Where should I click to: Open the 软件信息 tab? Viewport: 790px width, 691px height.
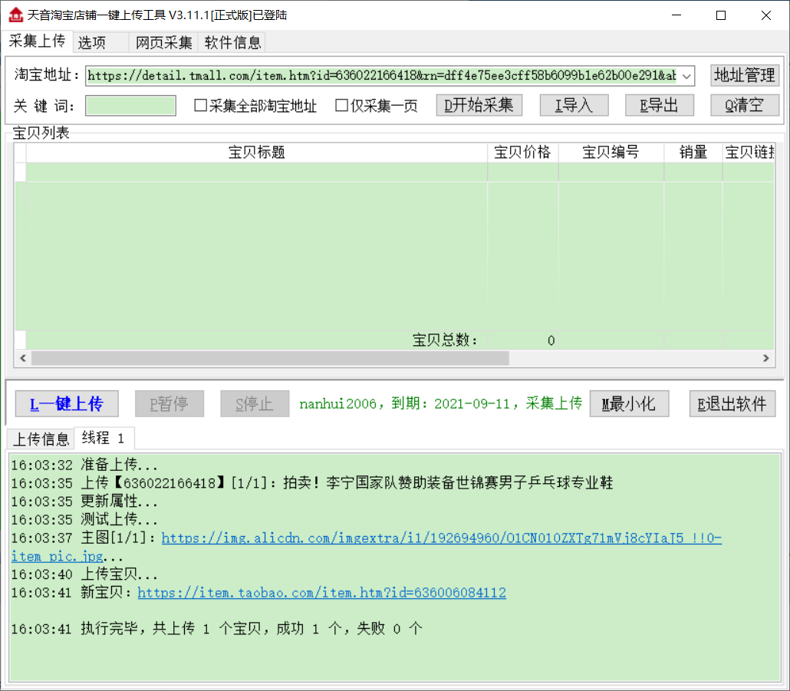[232, 43]
